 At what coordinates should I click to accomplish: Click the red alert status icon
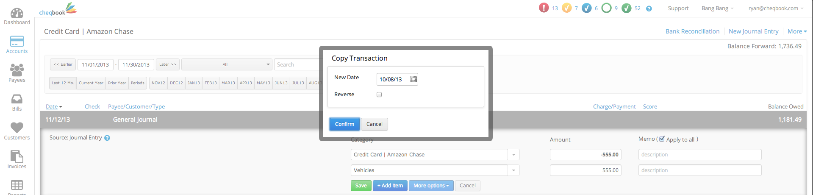click(544, 8)
